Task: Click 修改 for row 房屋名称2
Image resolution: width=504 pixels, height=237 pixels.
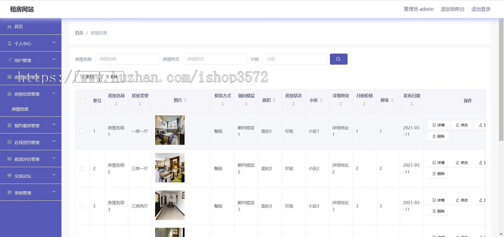Action: (461, 162)
